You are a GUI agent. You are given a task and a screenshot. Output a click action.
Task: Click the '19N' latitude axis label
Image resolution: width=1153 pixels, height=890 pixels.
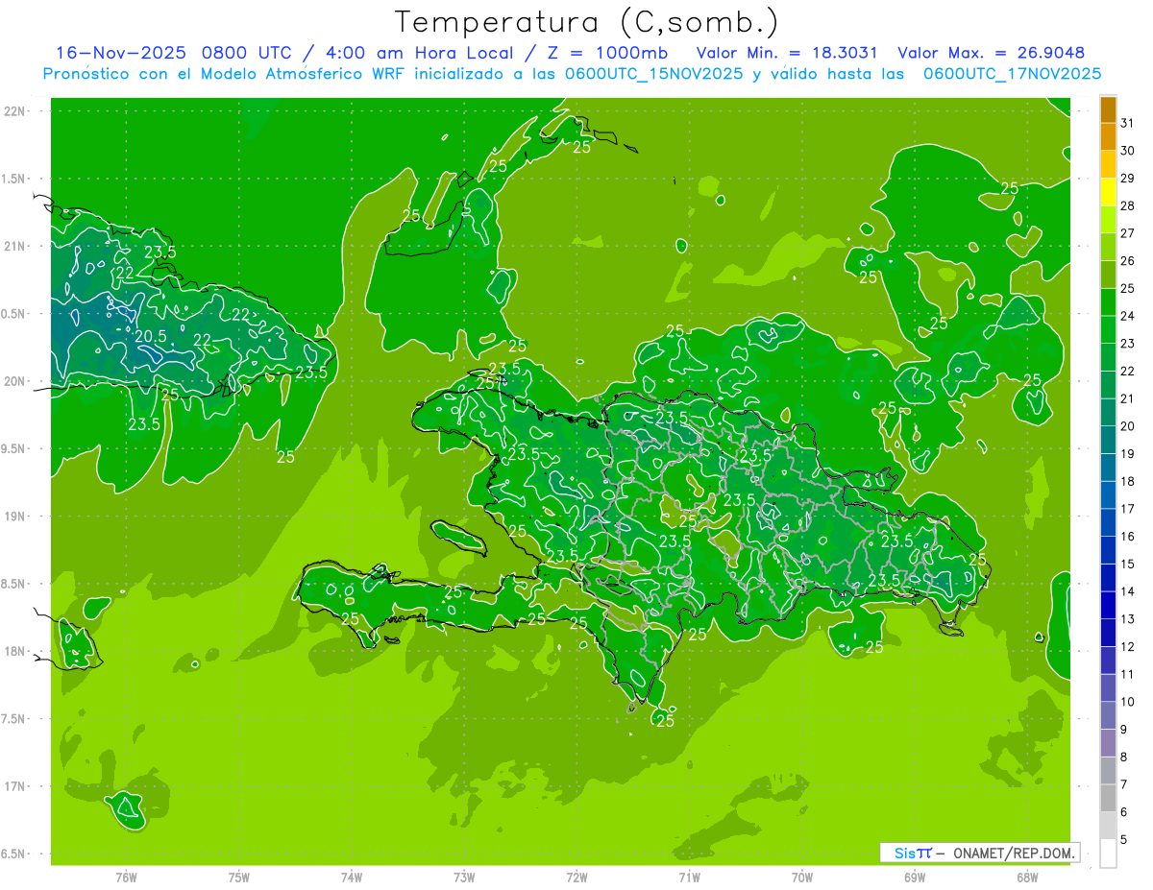tap(14, 516)
